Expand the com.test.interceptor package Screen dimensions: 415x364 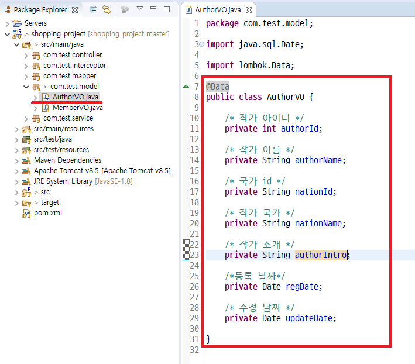click(x=26, y=66)
